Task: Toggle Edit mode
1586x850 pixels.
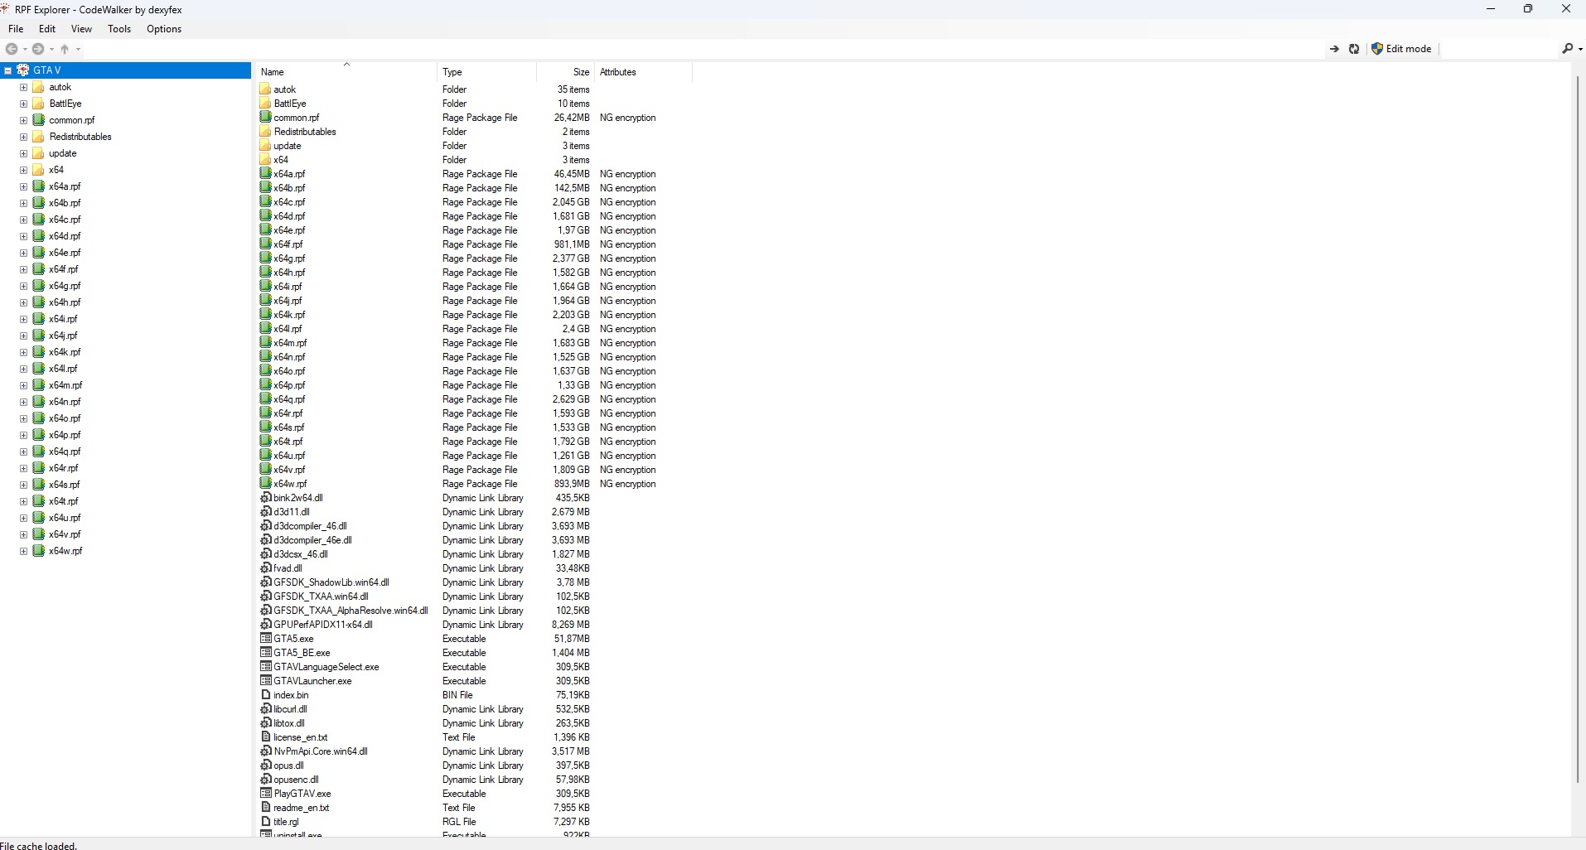Action: point(1401,49)
